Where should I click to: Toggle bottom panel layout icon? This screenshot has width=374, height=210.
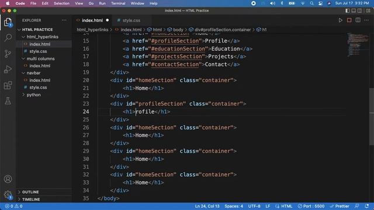click(354, 10)
